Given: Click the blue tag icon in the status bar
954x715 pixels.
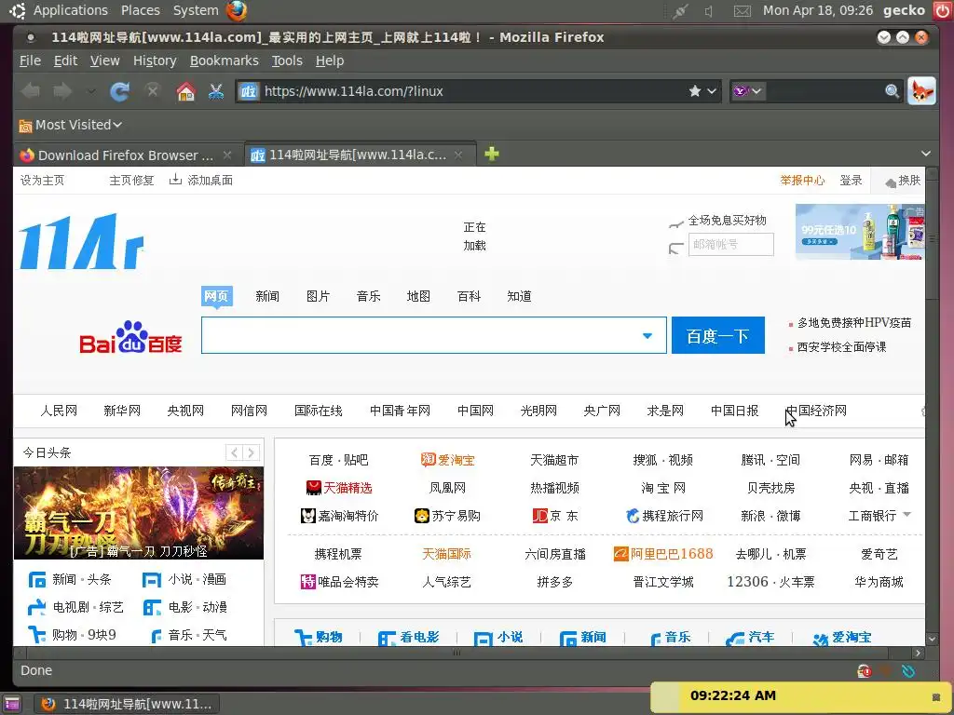Looking at the screenshot, I should 908,671.
